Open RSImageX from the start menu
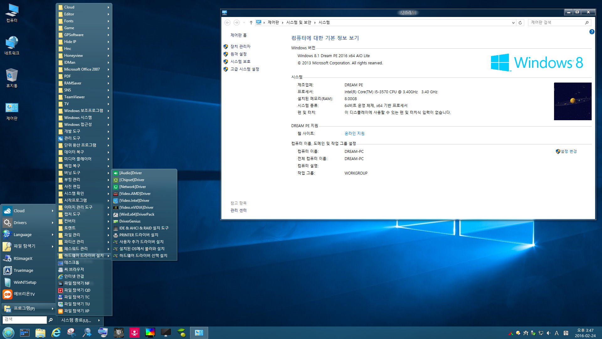This screenshot has width=602, height=339. pyautogui.click(x=28, y=259)
